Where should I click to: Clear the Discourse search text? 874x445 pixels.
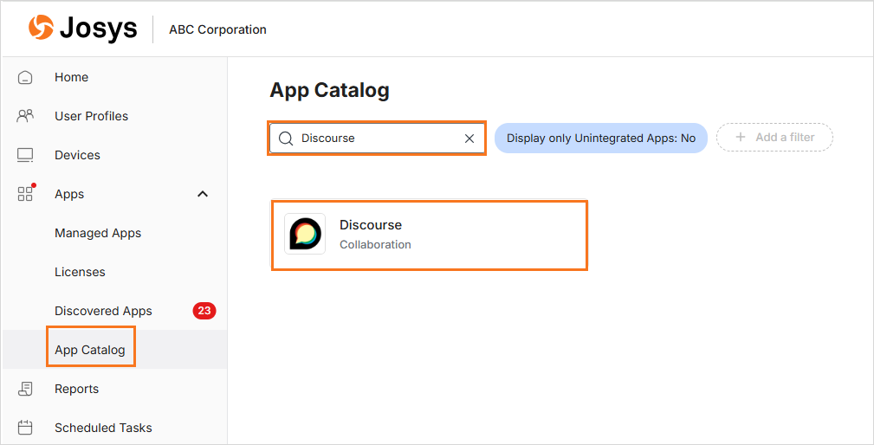coord(469,139)
